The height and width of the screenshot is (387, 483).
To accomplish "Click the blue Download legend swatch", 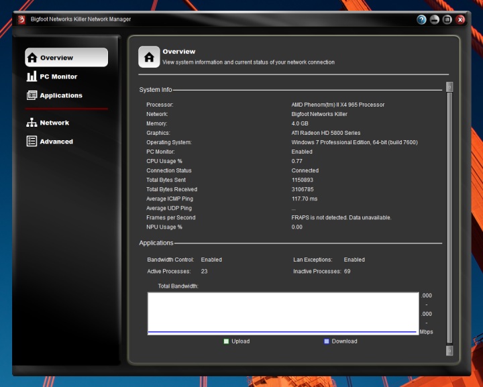I will coord(327,341).
